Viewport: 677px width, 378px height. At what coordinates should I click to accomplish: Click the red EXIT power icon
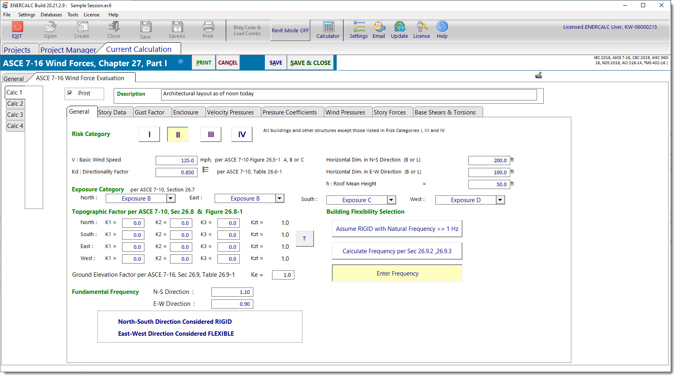click(17, 27)
